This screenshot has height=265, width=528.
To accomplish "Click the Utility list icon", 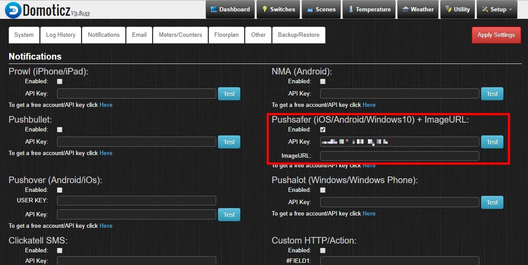I will point(449,9).
